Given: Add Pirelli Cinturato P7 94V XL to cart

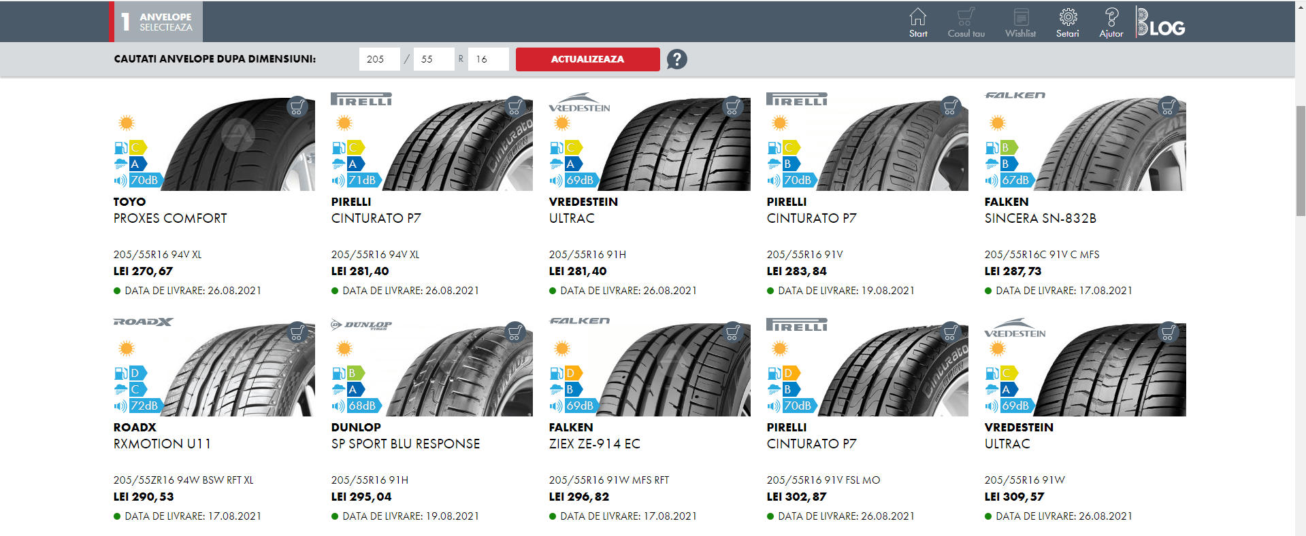Looking at the screenshot, I should tap(515, 107).
